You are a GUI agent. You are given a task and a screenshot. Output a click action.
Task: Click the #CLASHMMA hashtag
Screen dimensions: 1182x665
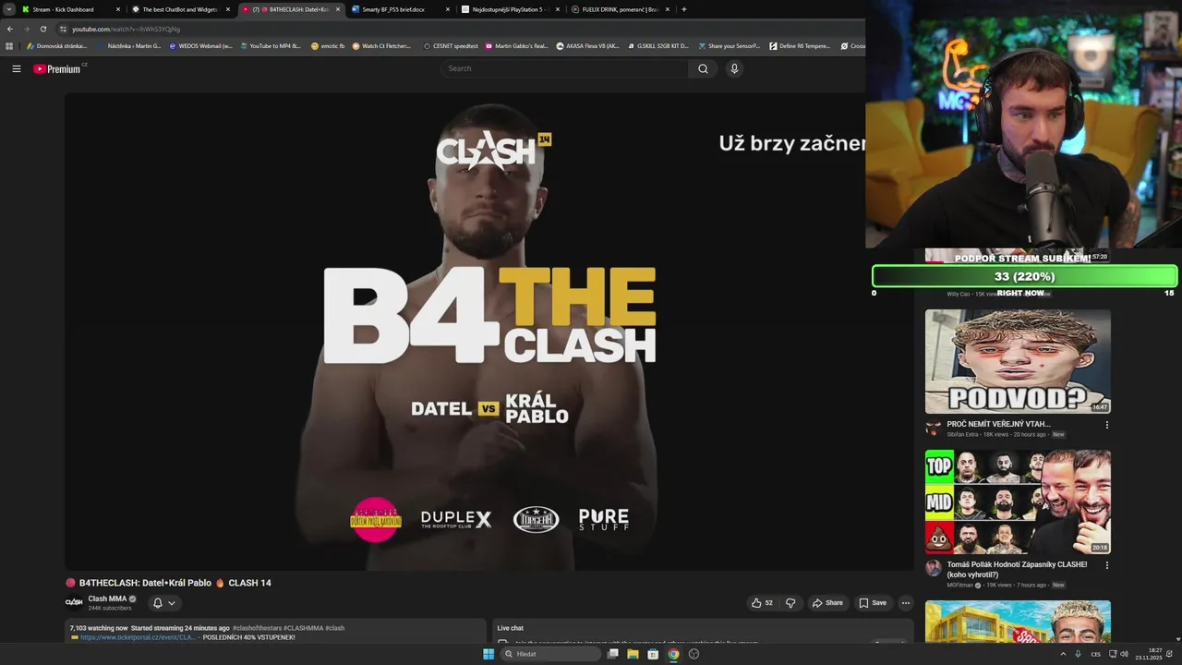pyautogui.click(x=303, y=628)
